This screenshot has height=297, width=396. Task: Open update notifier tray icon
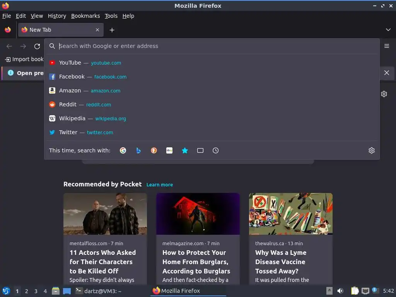tap(375, 290)
